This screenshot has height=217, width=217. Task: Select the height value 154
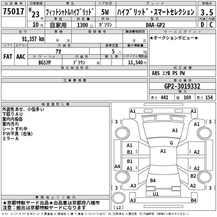pyautogui.click(x=209, y=98)
